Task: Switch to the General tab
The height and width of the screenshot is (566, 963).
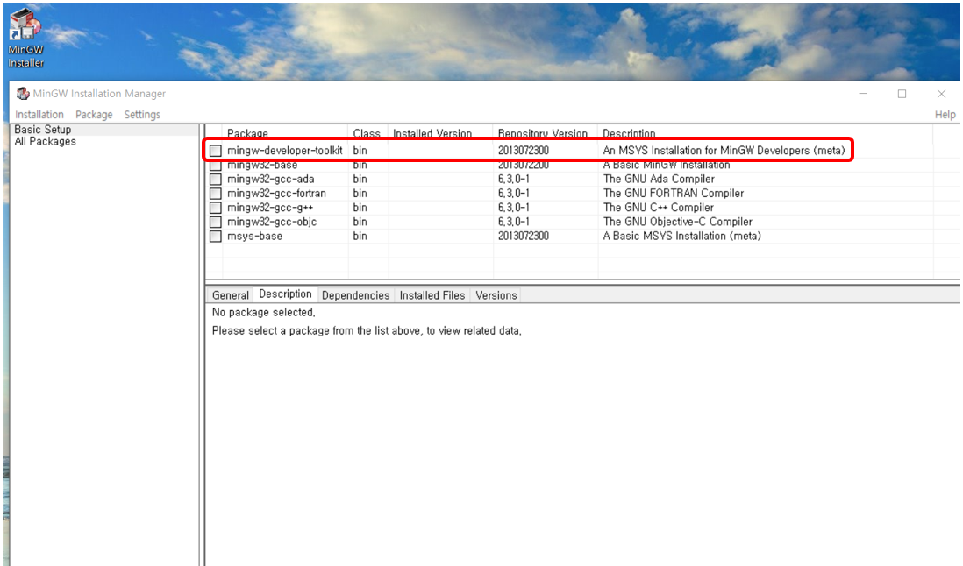Action: (231, 295)
